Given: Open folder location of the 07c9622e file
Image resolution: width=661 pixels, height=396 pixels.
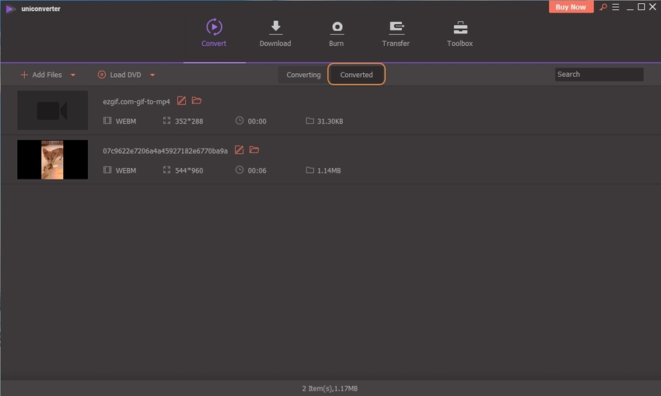Looking at the screenshot, I should tap(254, 150).
